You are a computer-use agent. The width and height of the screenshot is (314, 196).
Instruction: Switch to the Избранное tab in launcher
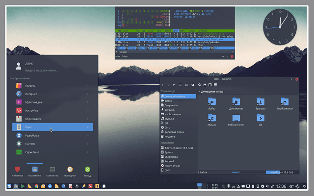pyautogui.click(x=17, y=171)
